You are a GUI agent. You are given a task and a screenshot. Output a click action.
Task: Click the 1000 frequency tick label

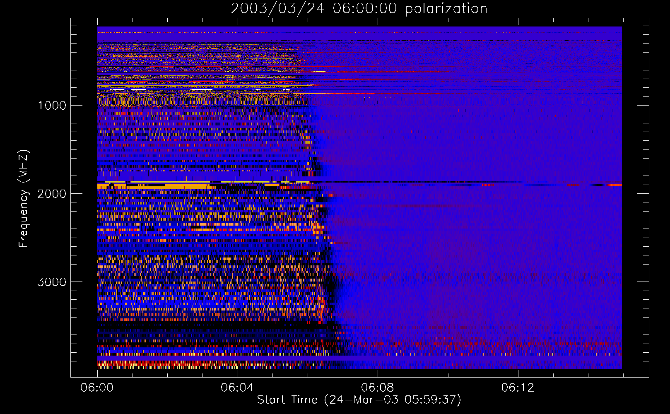click(52, 106)
